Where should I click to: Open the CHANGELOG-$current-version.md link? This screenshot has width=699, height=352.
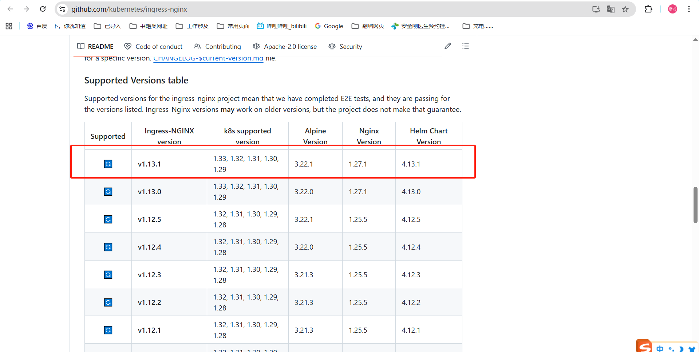(208, 58)
